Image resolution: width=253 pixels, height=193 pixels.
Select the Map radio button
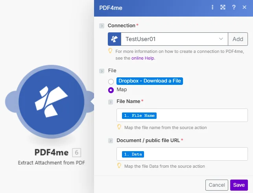111,90
